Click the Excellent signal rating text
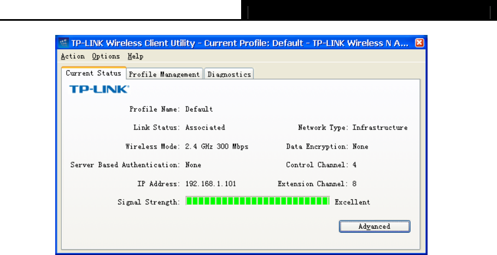The height and width of the screenshot is (255, 497). point(352,202)
